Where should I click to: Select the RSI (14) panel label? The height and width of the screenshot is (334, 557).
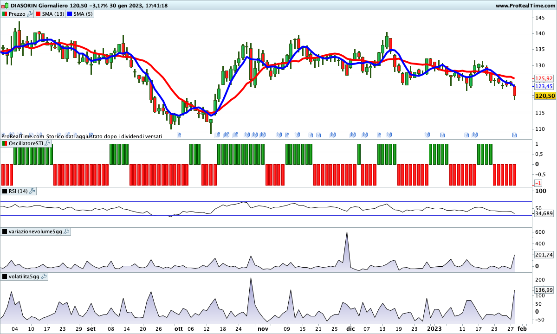click(x=19, y=191)
